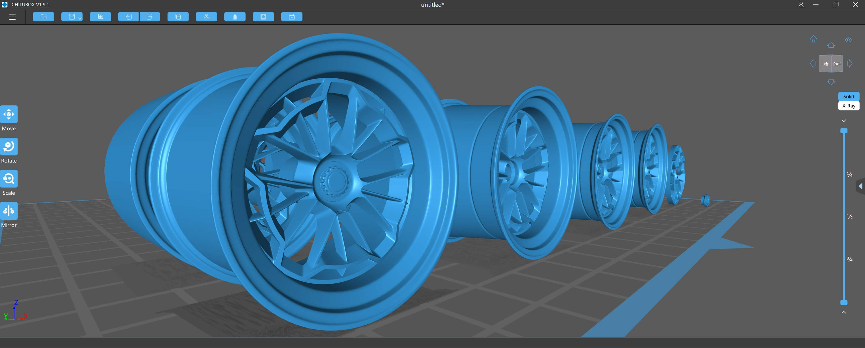Click the Undo left-arrow toolbar icon
Viewport: 865px width, 348px height.
click(129, 17)
